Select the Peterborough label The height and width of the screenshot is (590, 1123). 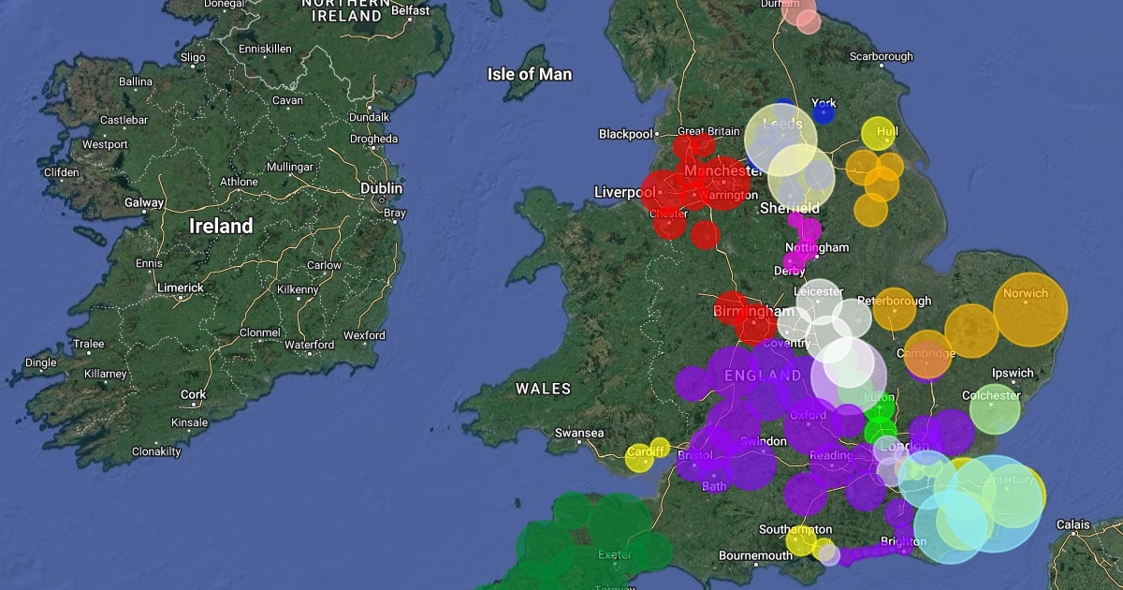[x=895, y=301]
